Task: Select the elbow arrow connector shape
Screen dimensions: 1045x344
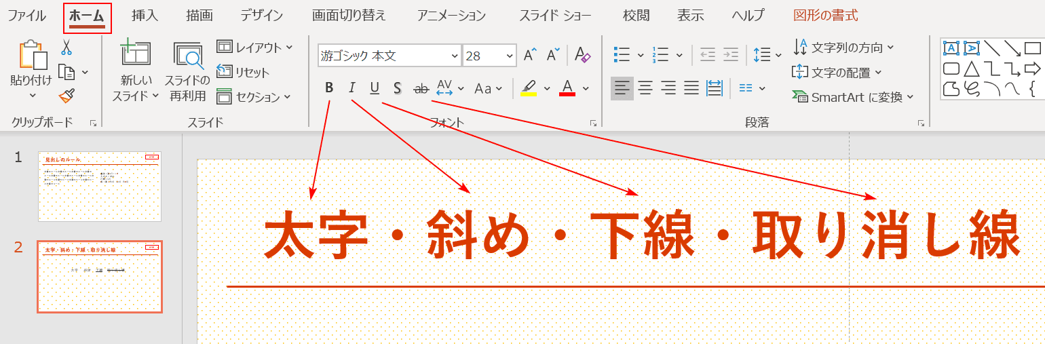Action: click(1012, 69)
